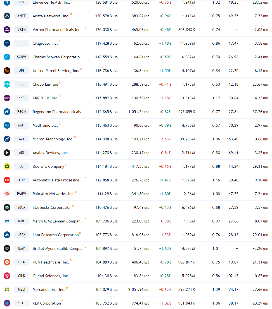Click the Arista Networks logo icon

tap(7, 16)
